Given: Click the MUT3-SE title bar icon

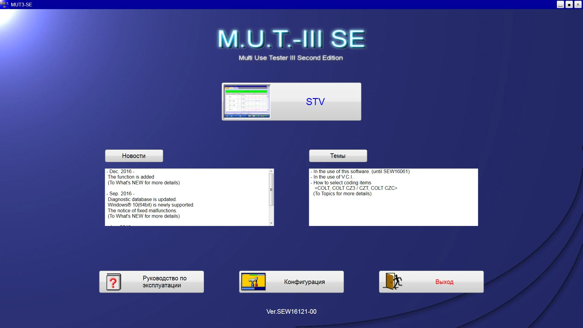Looking at the screenshot, I should coord(5,5).
